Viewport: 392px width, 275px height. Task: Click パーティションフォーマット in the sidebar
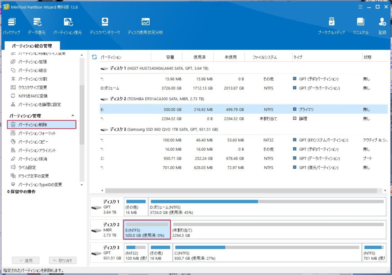[37, 133]
